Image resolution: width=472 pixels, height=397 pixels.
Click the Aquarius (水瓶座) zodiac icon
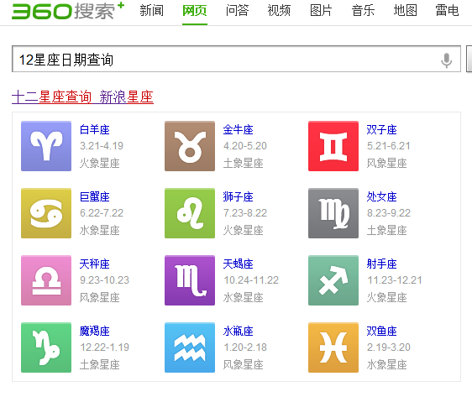190,347
